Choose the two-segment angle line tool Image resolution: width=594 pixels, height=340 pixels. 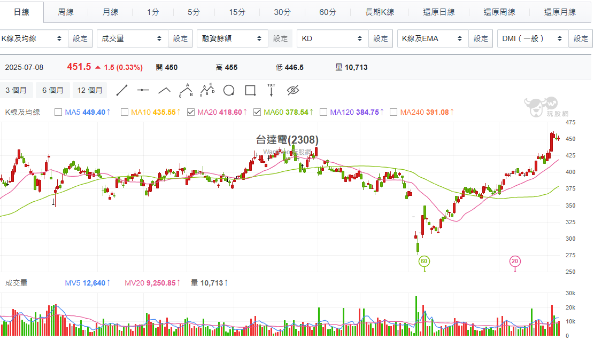coord(164,90)
